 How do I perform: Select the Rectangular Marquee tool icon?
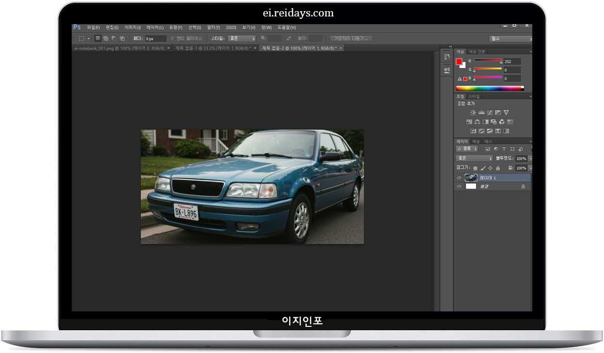pos(80,38)
